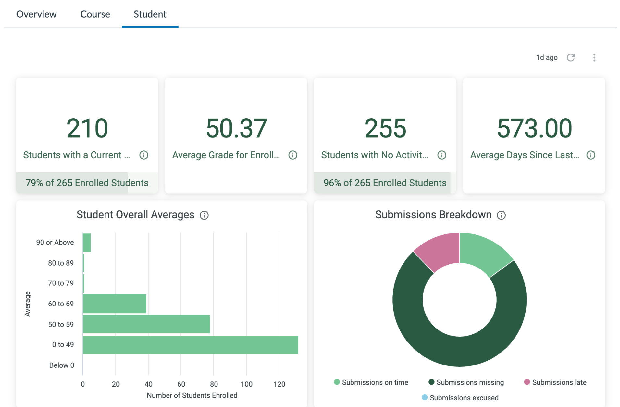
Task: Toggle Submissions late legend item
Action: pyautogui.click(x=555, y=382)
